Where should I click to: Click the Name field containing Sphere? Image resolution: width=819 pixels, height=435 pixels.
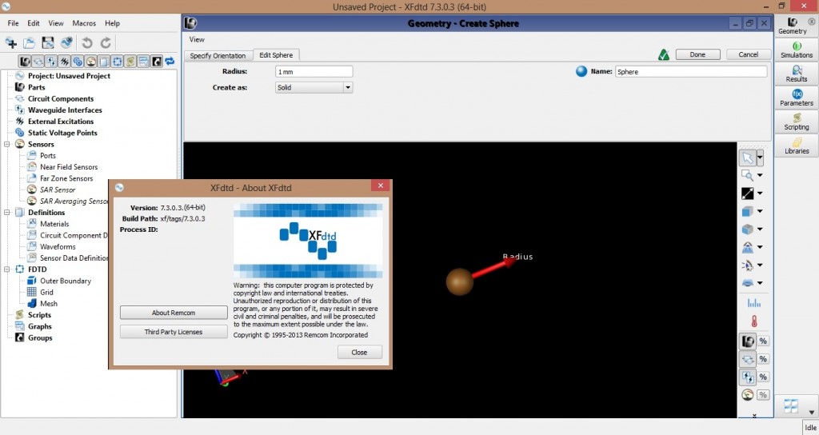point(691,71)
